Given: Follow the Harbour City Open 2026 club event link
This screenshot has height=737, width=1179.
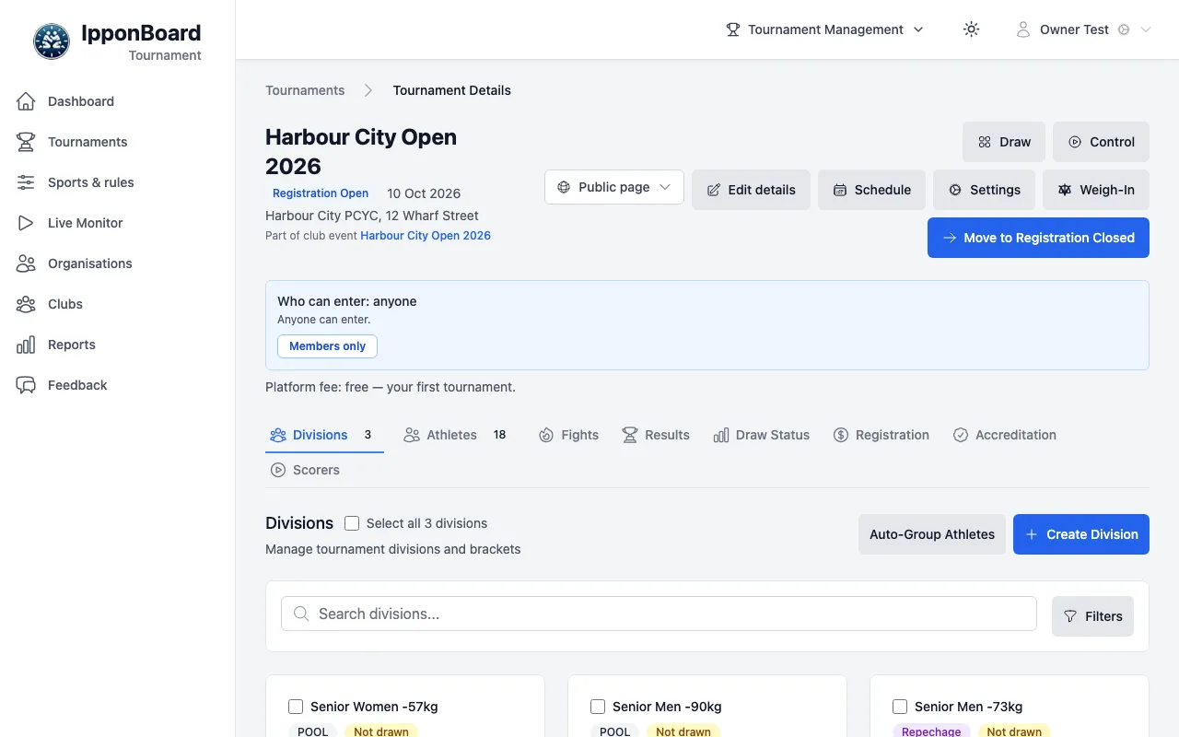Looking at the screenshot, I should [426, 236].
